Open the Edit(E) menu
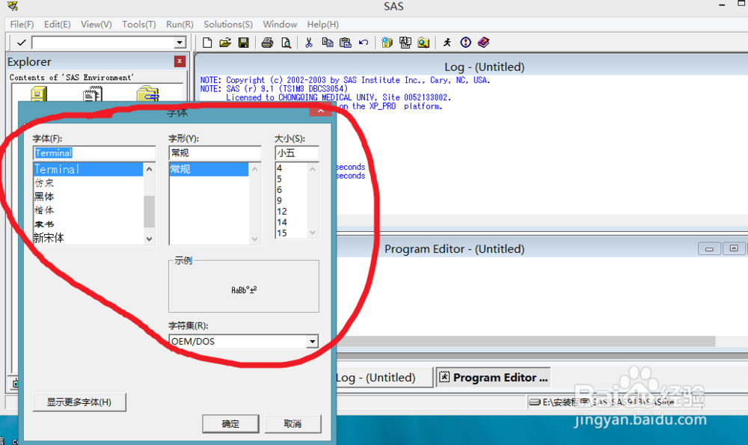This screenshot has height=445, width=748. pyautogui.click(x=58, y=25)
